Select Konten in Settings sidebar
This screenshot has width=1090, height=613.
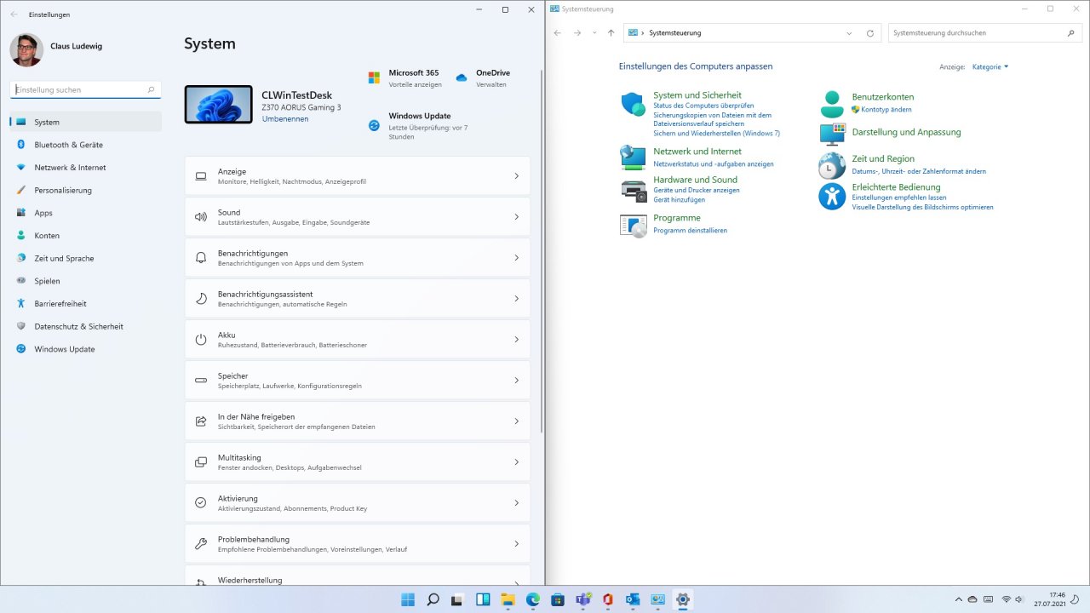[x=85, y=236]
